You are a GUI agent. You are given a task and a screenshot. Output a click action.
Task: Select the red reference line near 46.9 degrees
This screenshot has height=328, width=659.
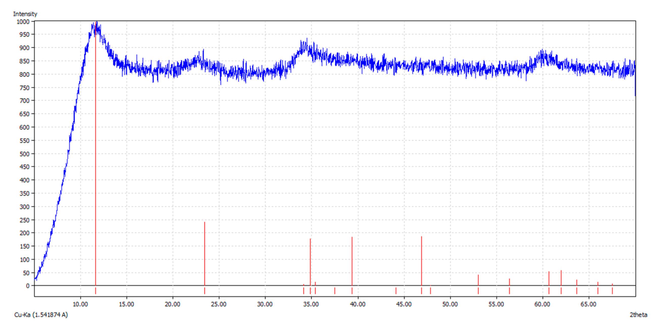(421, 261)
